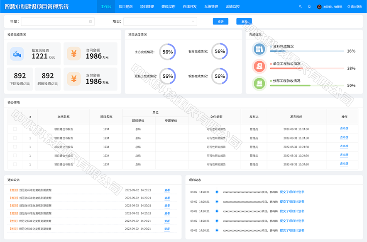This screenshot has height=242, width=367.
Task: Click the 到位投资 892 card
Action: tap(48, 79)
